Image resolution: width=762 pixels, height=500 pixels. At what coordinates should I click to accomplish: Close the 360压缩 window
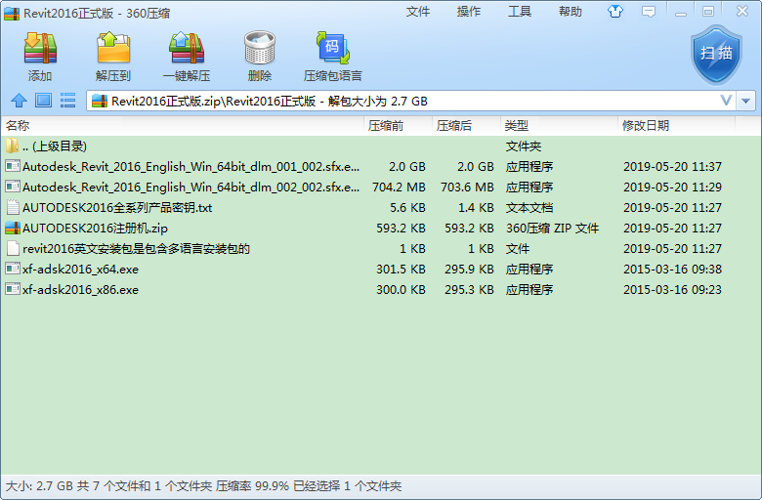click(742, 11)
